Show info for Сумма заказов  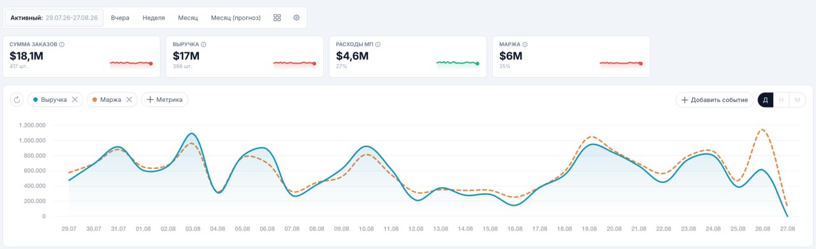point(62,45)
